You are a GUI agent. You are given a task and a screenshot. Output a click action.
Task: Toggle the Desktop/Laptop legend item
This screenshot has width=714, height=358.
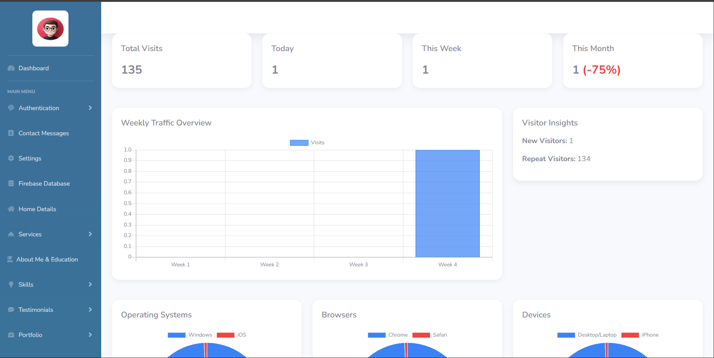pos(587,335)
